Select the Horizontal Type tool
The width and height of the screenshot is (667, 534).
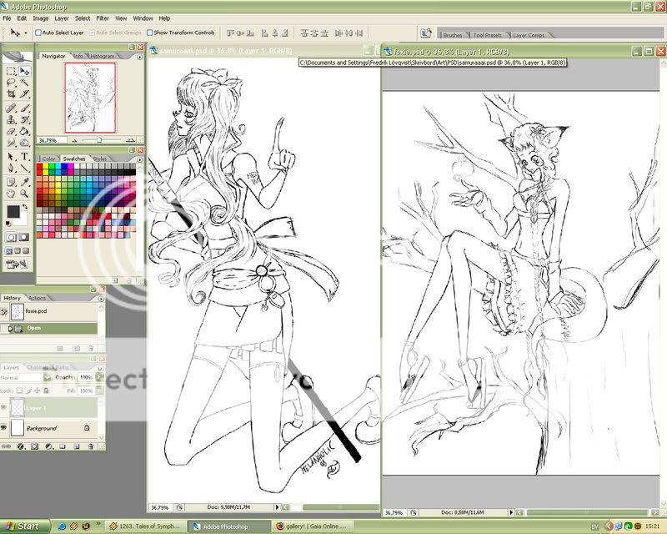25,156
